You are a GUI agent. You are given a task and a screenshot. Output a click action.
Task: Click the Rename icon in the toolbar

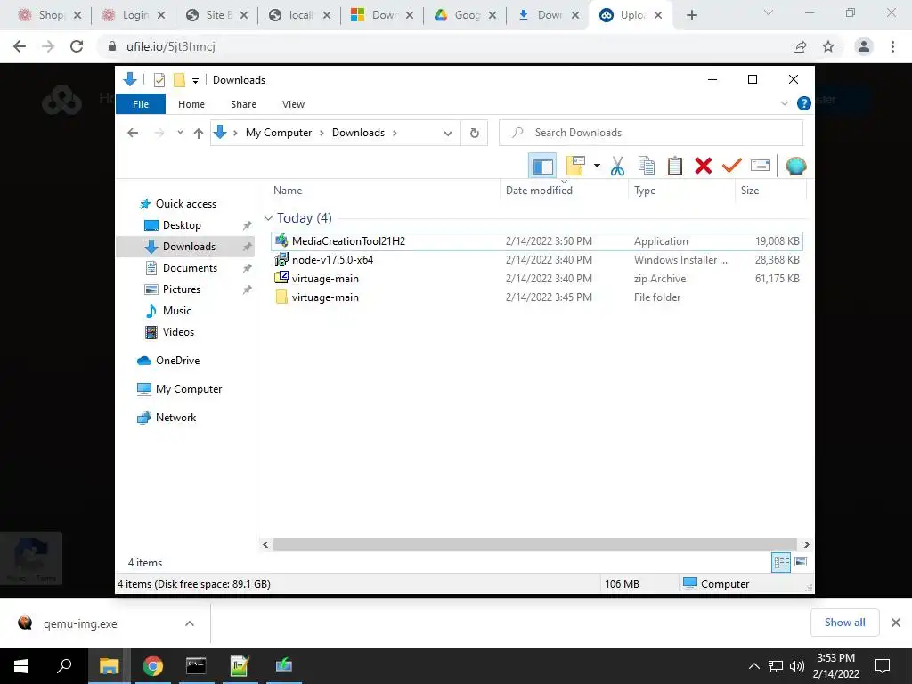point(761,167)
